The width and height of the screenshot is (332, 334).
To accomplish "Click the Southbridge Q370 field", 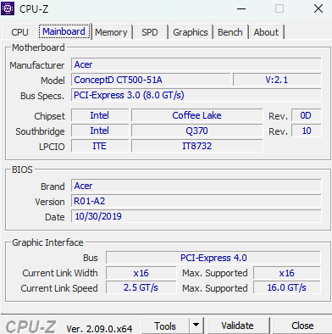I will [x=196, y=131].
